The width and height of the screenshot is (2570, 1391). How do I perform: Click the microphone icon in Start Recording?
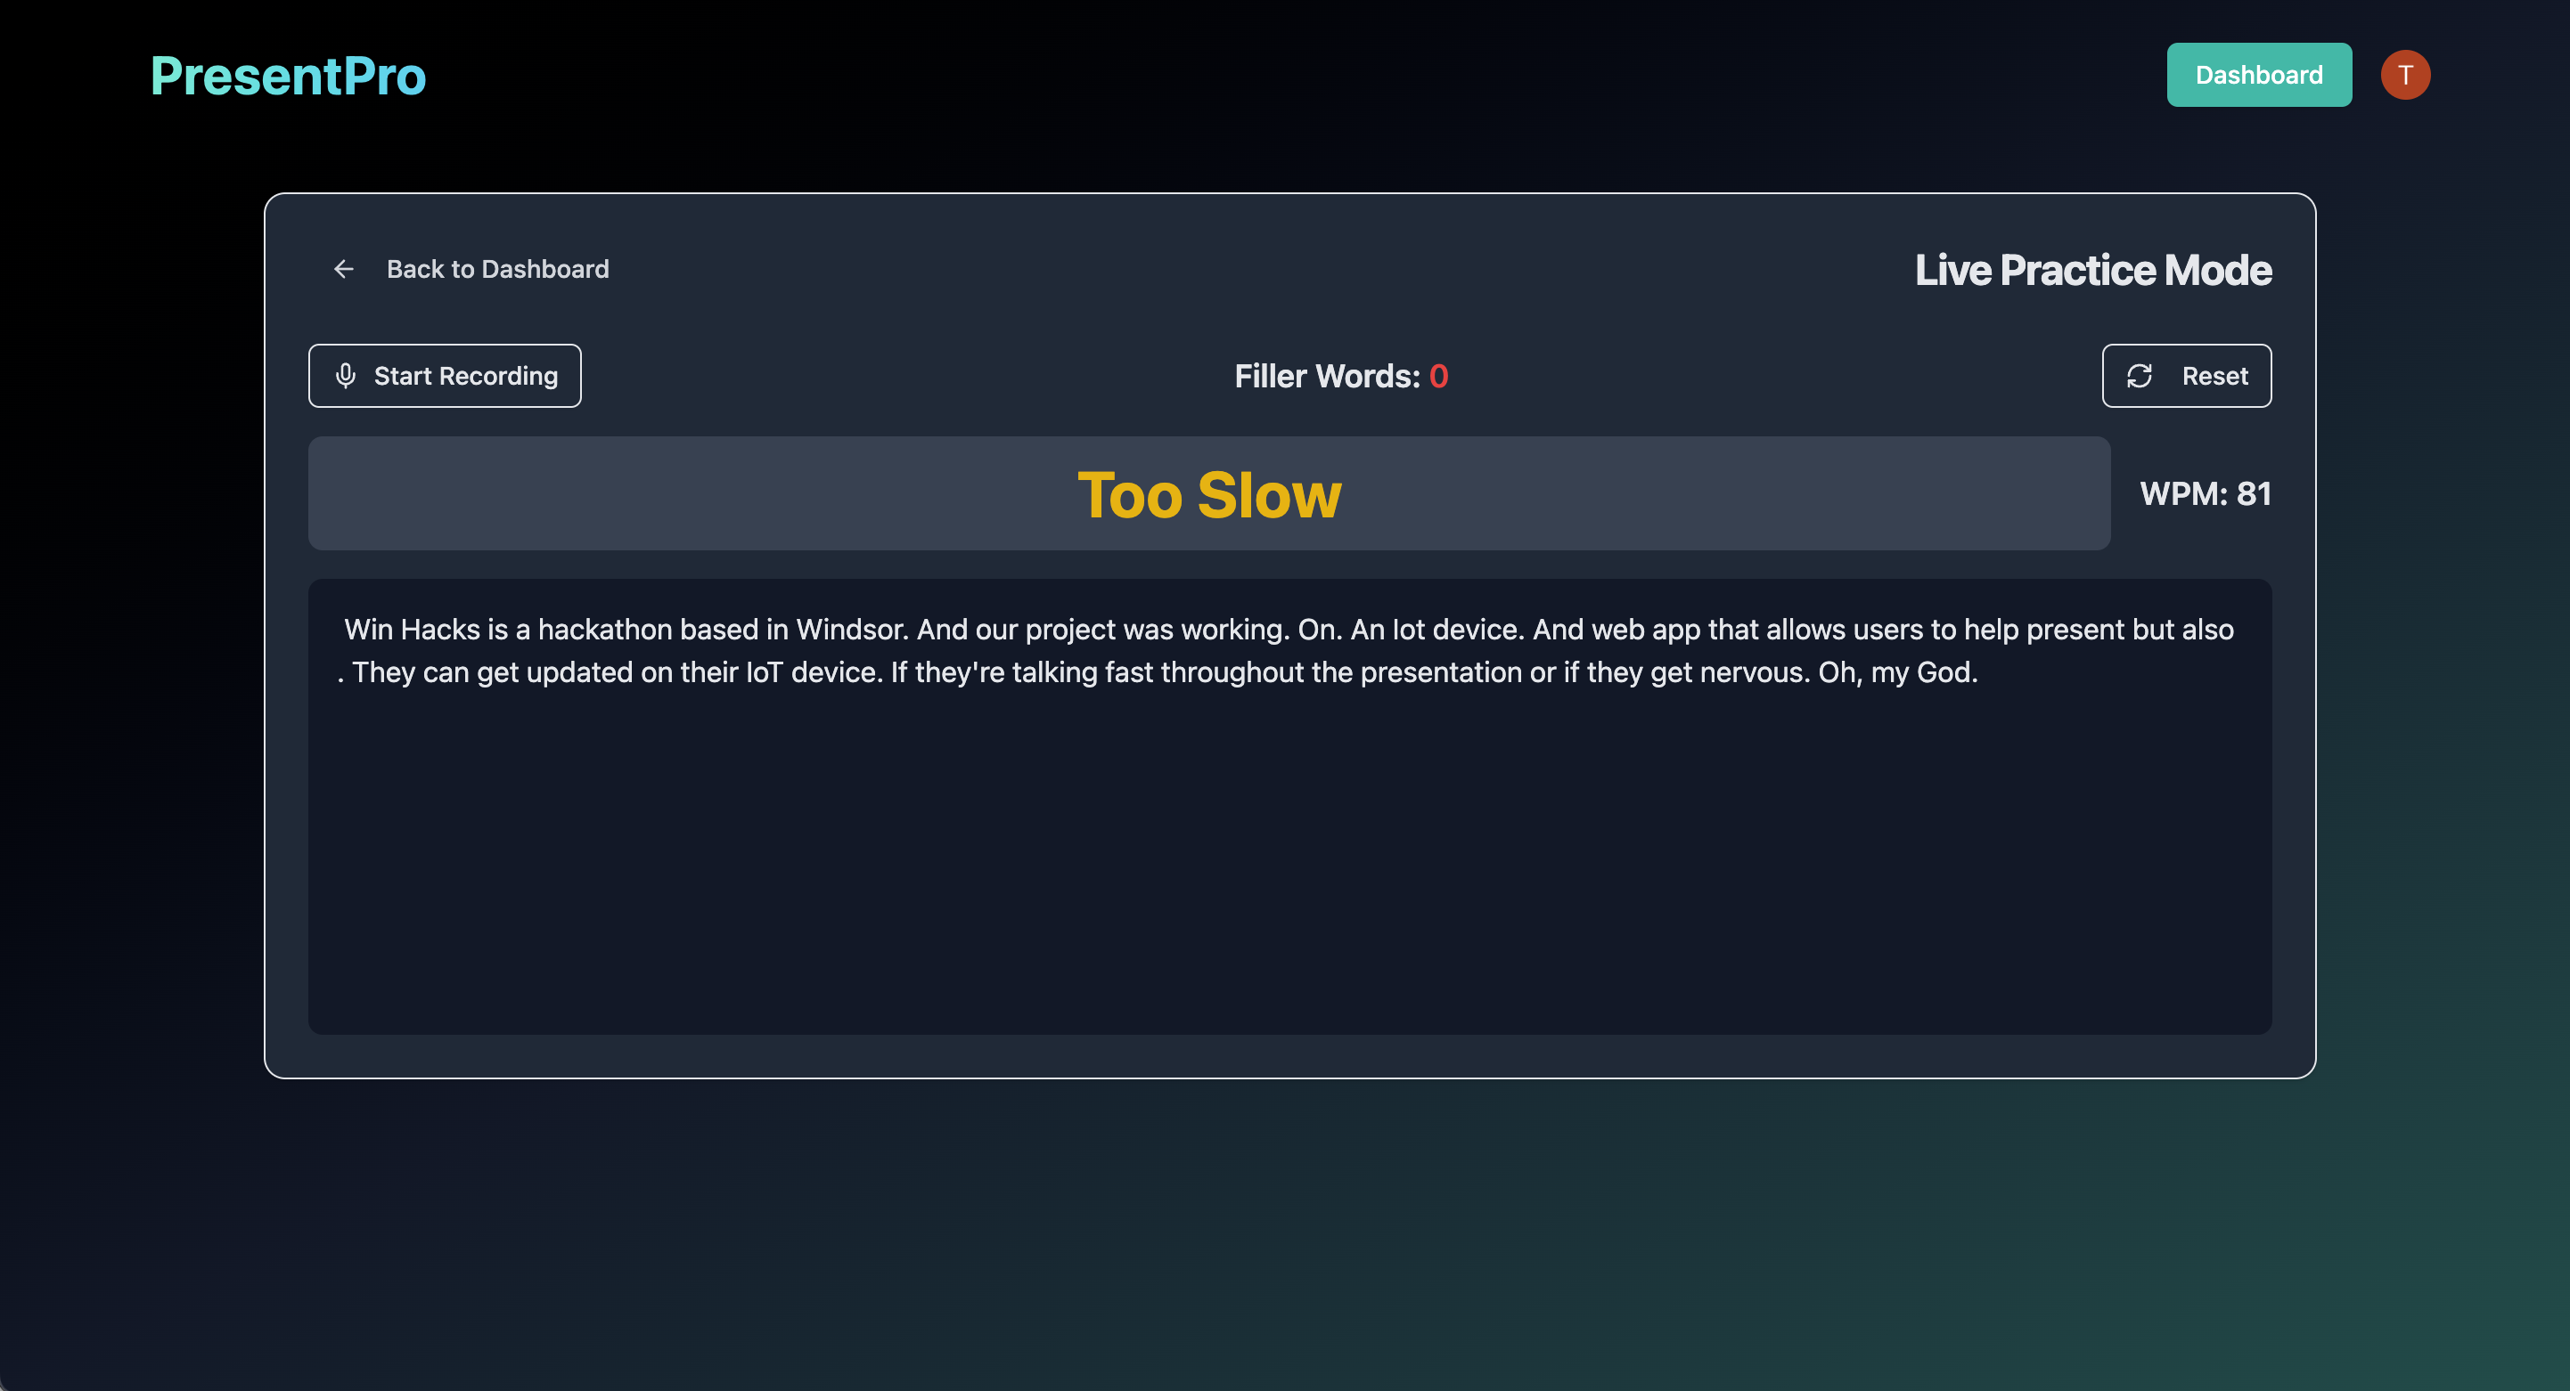[345, 376]
